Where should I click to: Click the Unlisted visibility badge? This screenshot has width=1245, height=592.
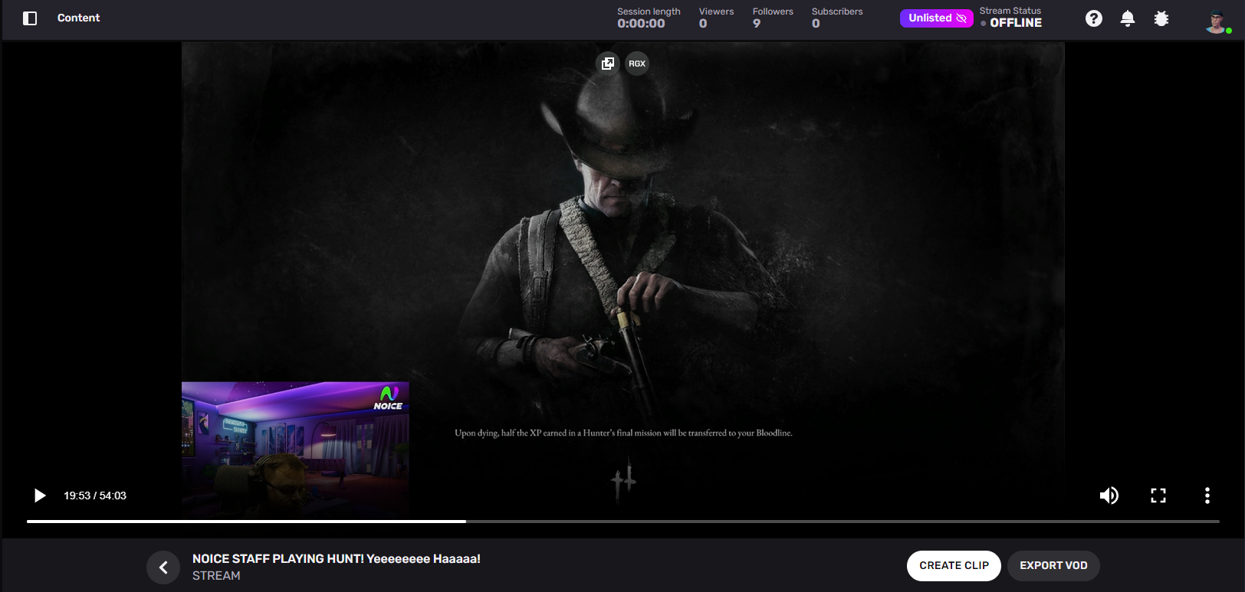936,18
